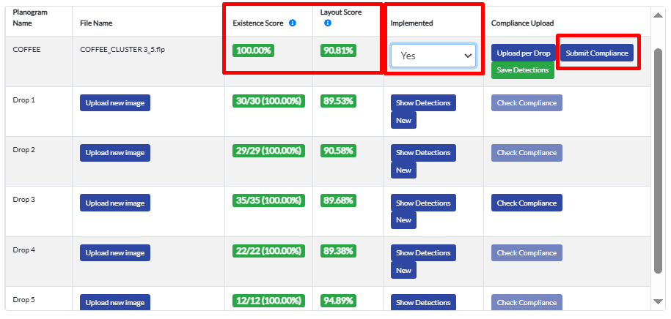Click the scrollbar up arrow
The width and height of the screenshot is (671, 319).
point(658,14)
